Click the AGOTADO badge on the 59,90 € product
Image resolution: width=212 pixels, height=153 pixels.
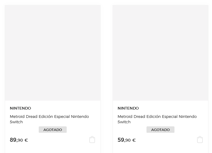[x=160, y=130]
